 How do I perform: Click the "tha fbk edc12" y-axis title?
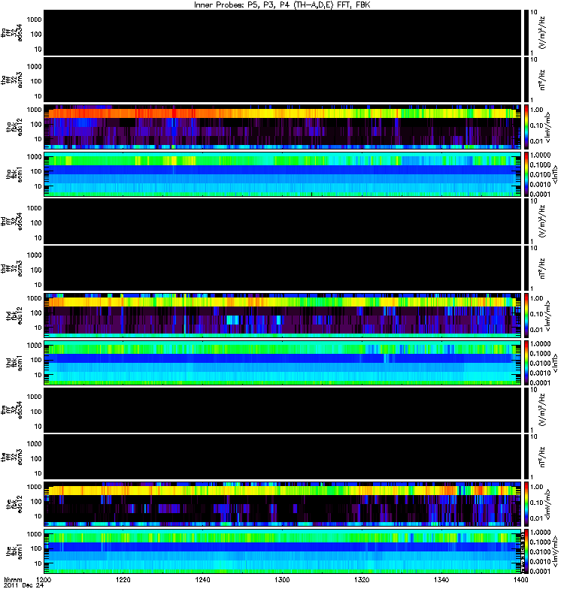pos(14,127)
